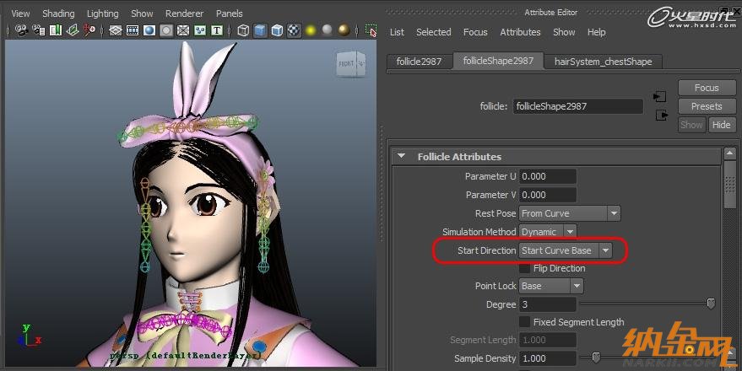Toggle the Gate Mask gray circle icon
Image resolution: width=742 pixels, height=371 pixels.
tap(166, 30)
